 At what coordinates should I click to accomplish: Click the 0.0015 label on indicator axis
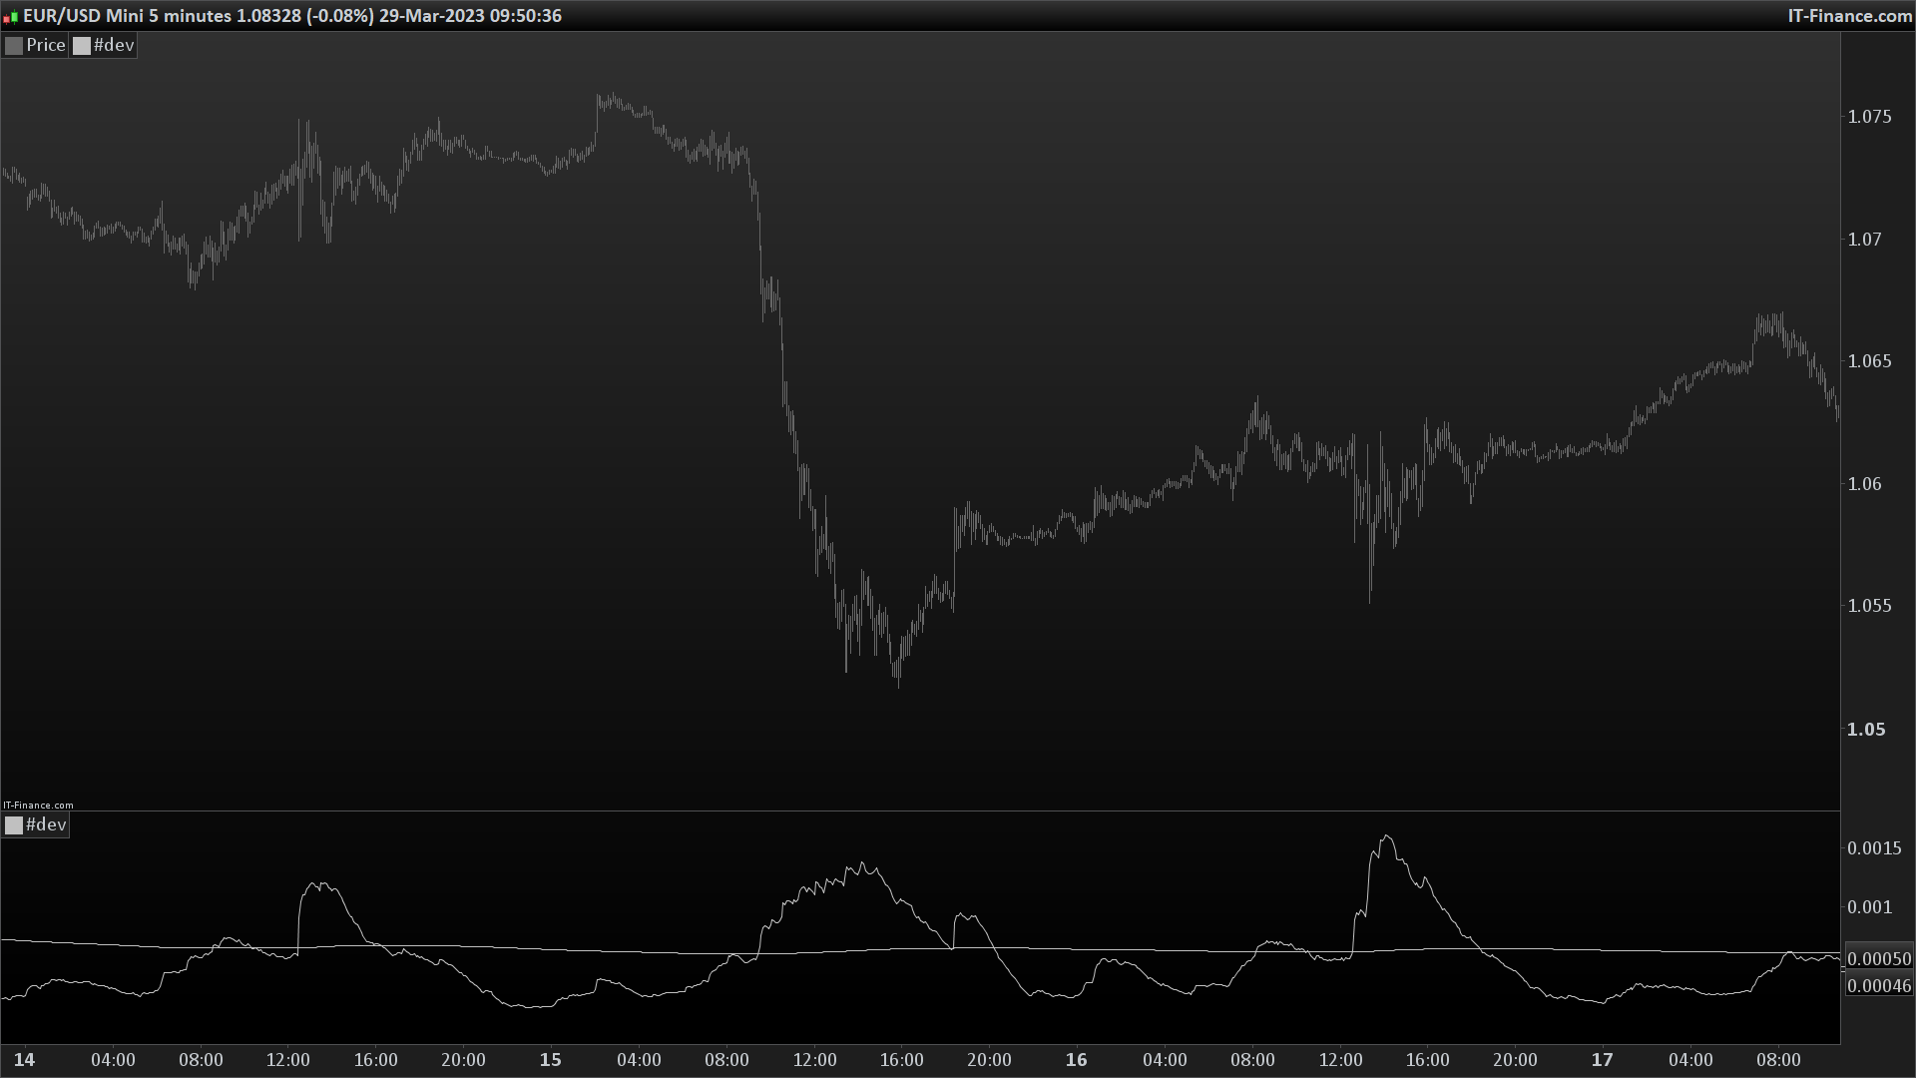(1874, 848)
